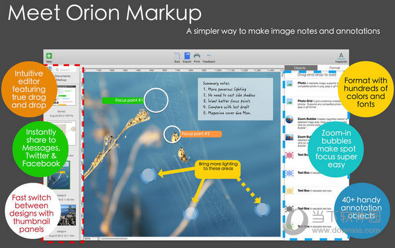Image resolution: width=395 pixels, height=248 pixels.
Task: Select the round Zoom Bubble object icon
Action: click(x=289, y=119)
